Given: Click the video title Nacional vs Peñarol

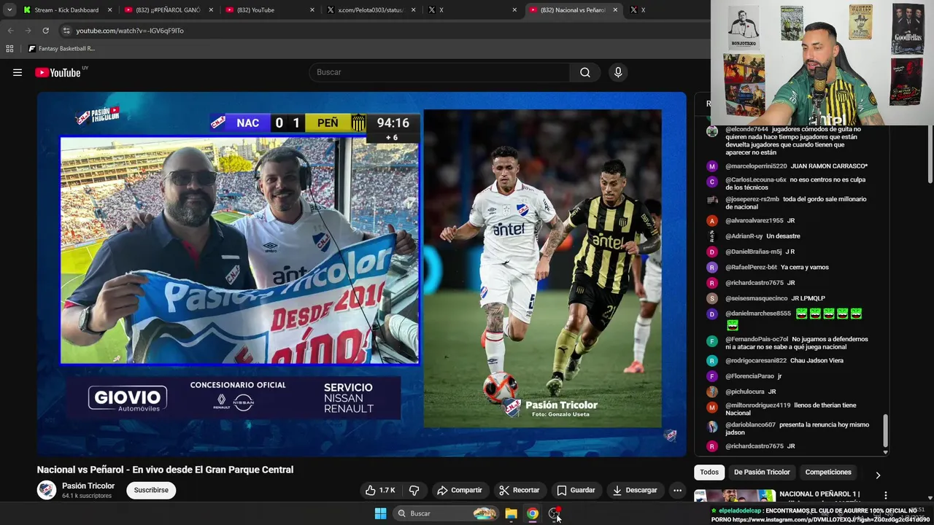Looking at the screenshot, I should click(165, 470).
